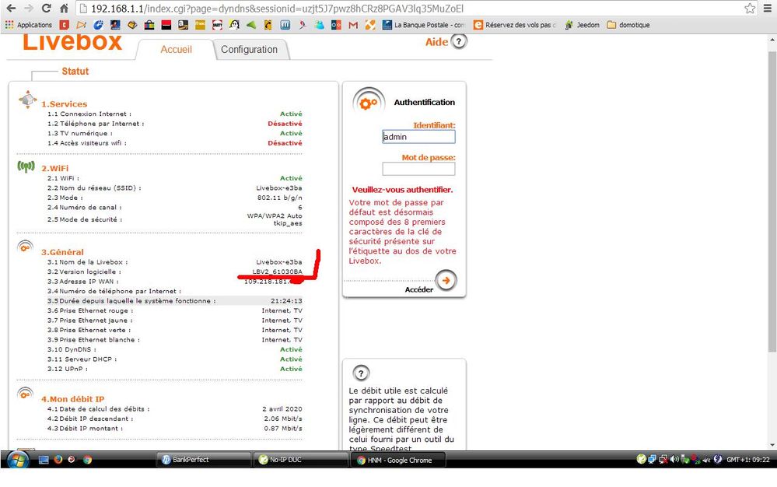Reload the page with refresh icon

point(46,9)
